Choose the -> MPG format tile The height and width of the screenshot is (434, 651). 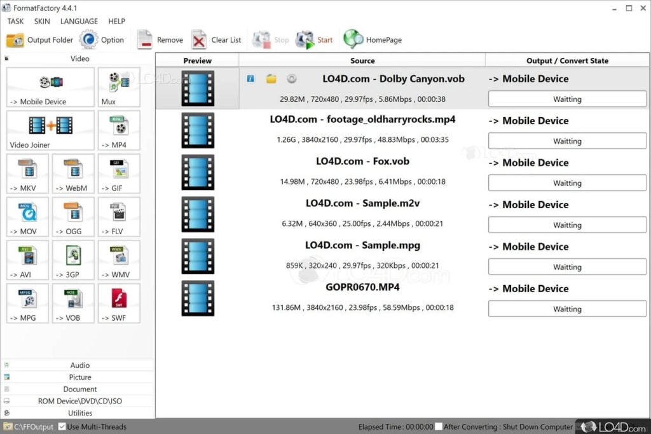27,304
